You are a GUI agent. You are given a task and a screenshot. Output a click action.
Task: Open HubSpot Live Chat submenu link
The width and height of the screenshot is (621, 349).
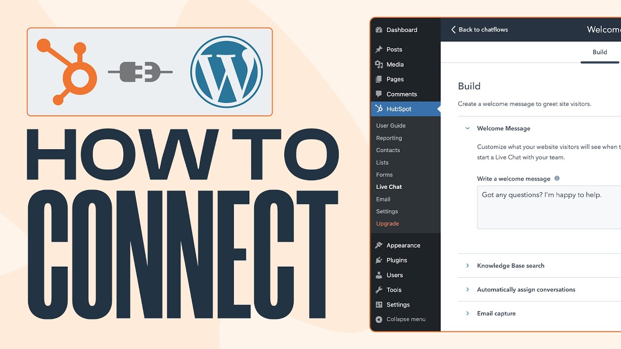click(x=389, y=187)
